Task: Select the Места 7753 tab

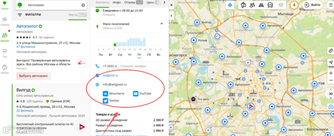Action: 78,15
